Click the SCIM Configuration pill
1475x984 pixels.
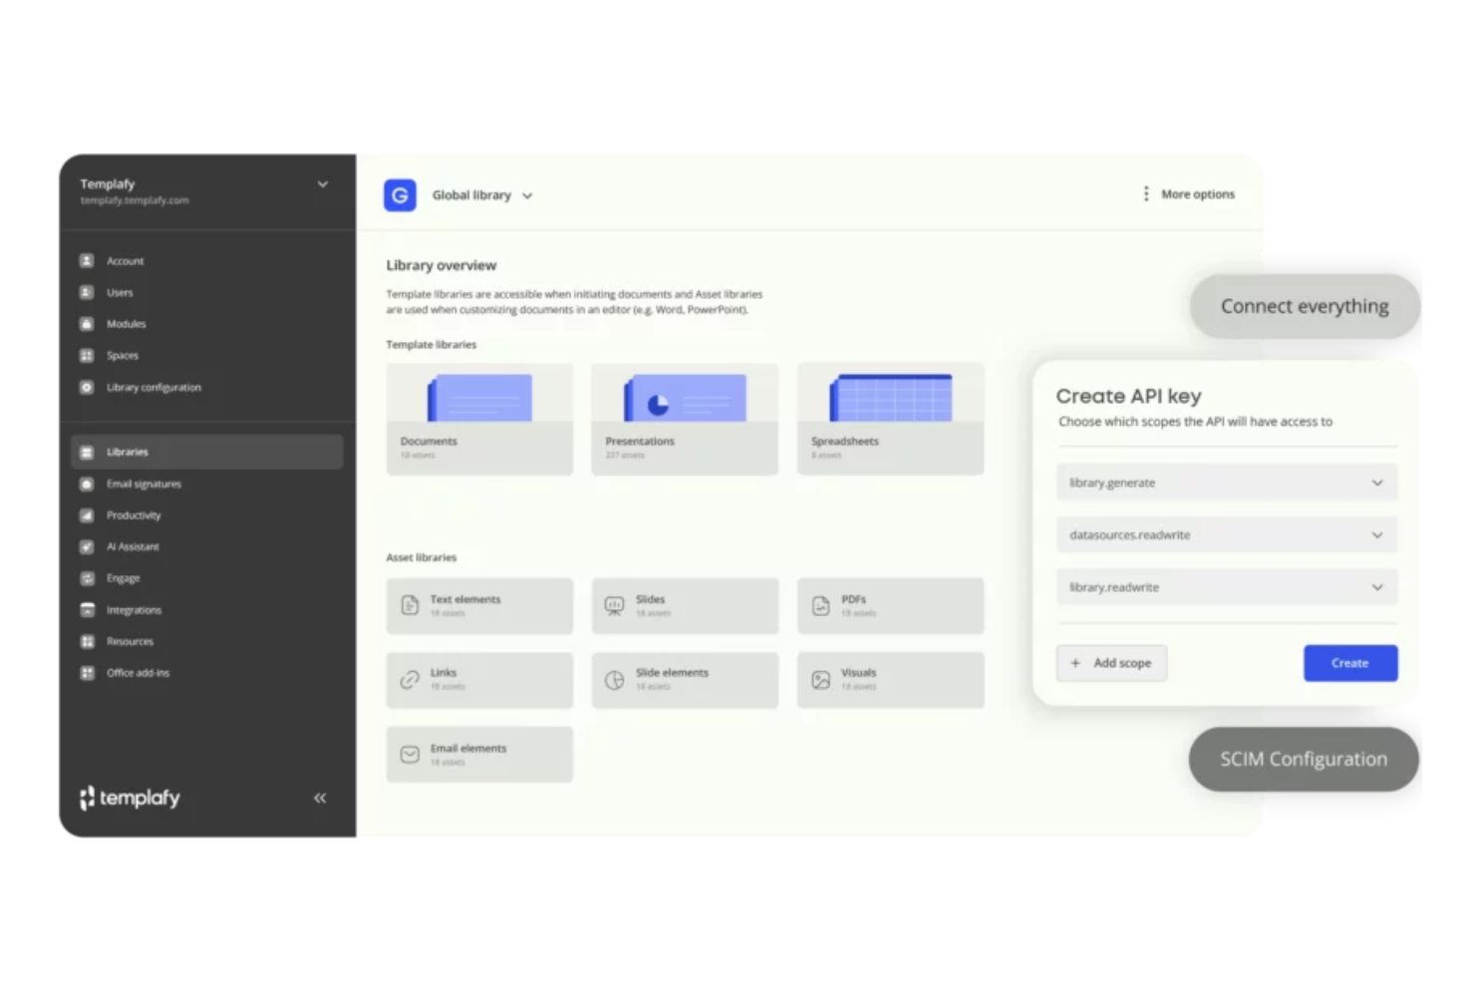pos(1304,760)
